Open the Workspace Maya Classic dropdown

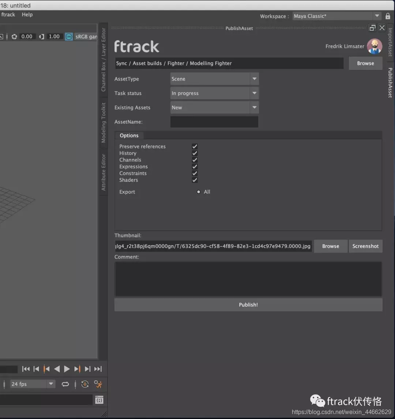(x=337, y=16)
